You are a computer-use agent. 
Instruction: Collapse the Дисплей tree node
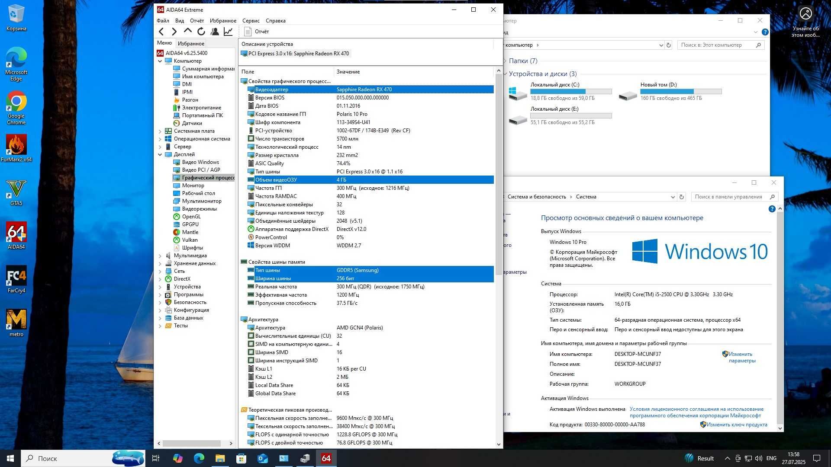tap(160, 154)
